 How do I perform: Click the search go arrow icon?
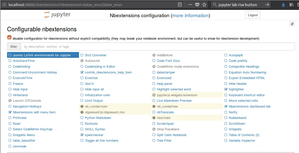click(x=267, y=5)
